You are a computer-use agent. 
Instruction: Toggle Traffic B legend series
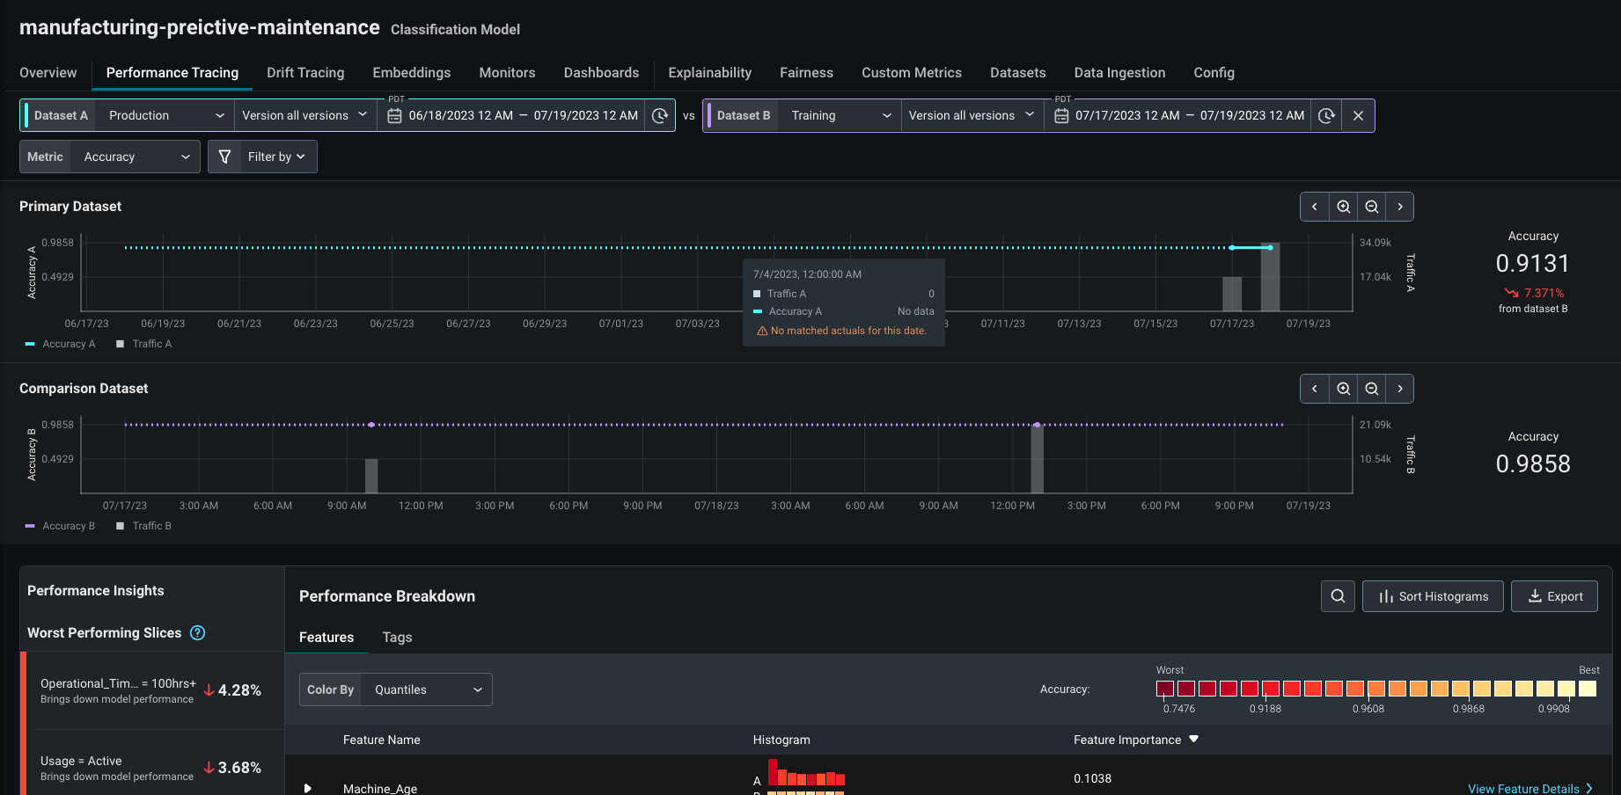[x=144, y=526]
